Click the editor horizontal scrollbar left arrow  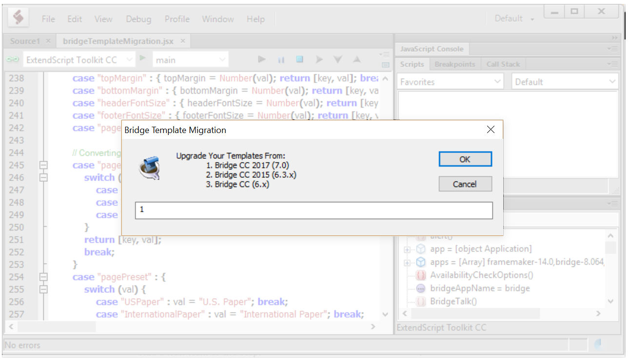point(11,326)
